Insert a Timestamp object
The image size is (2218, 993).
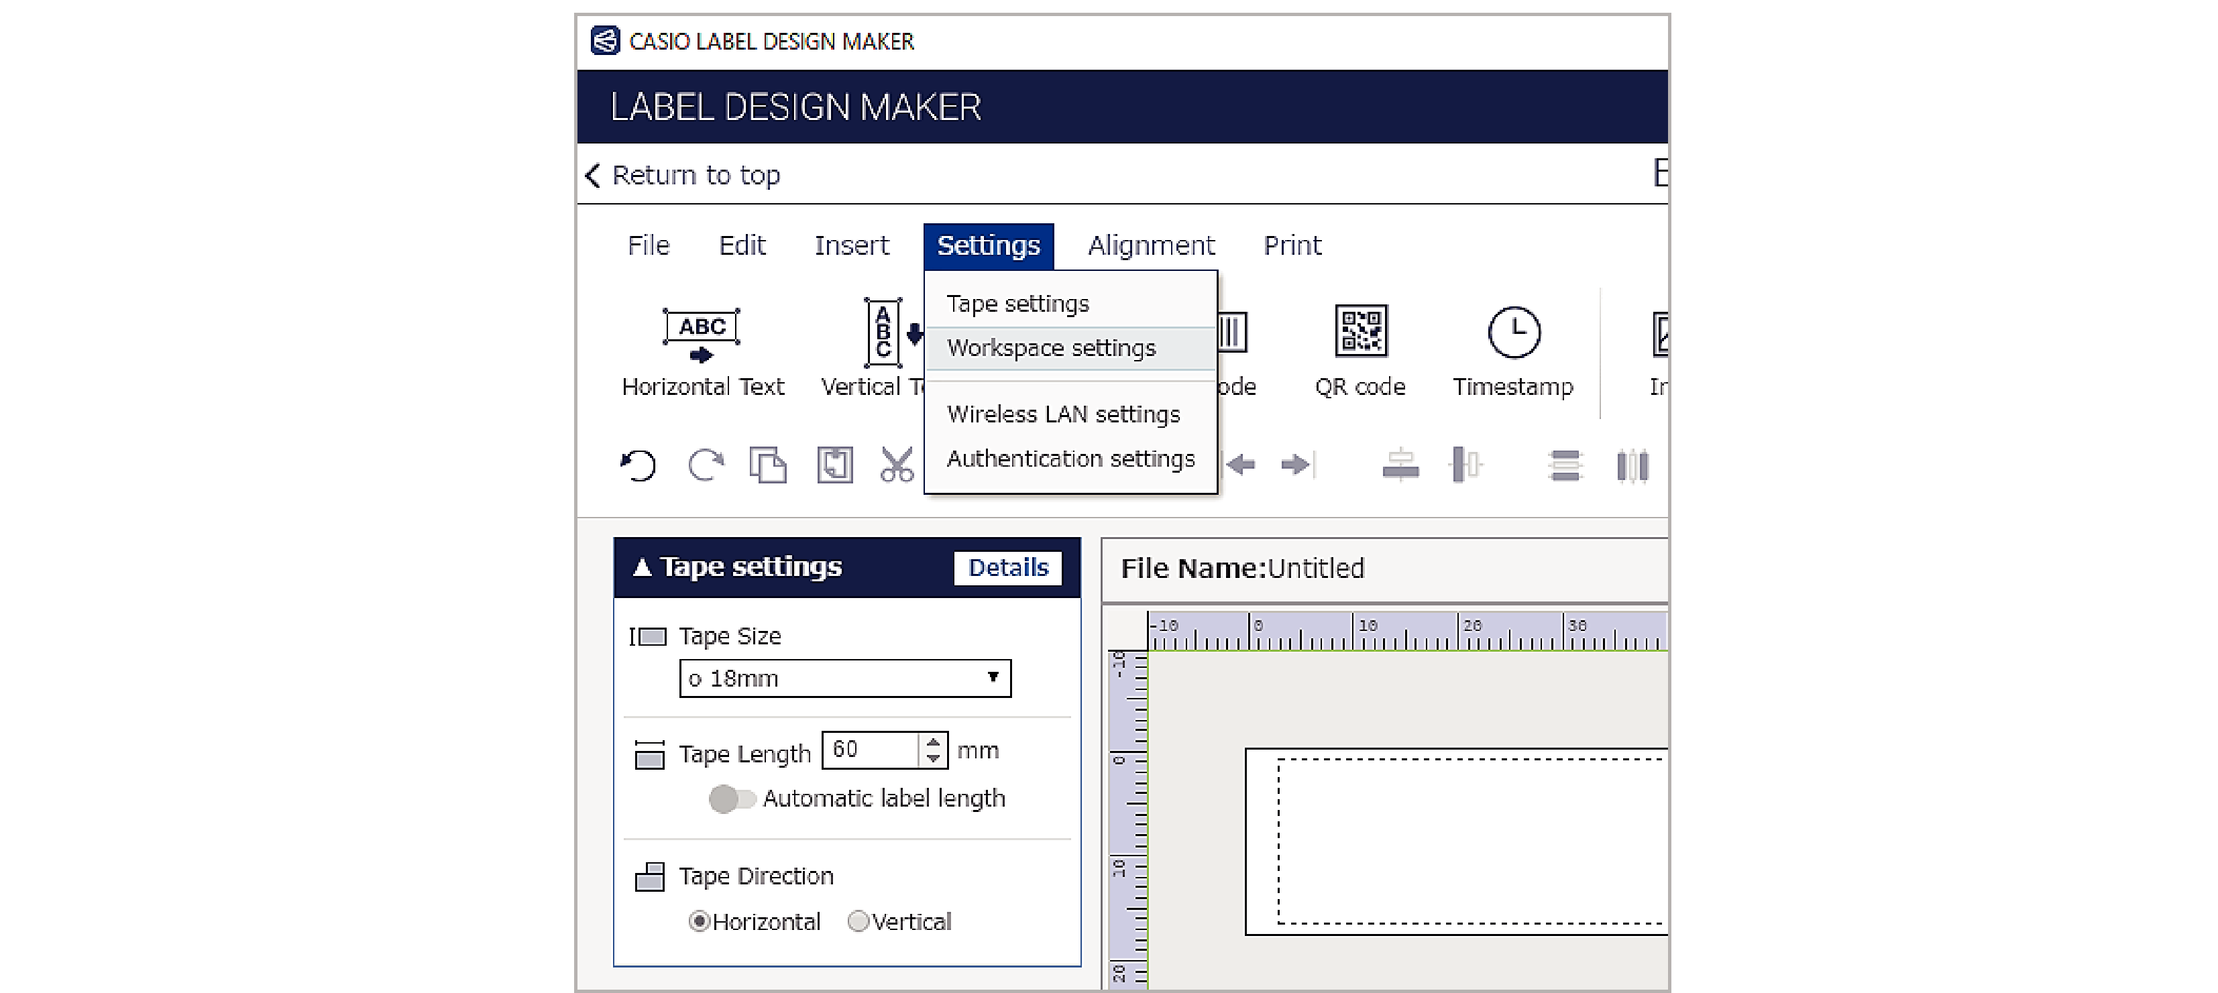[1513, 351]
